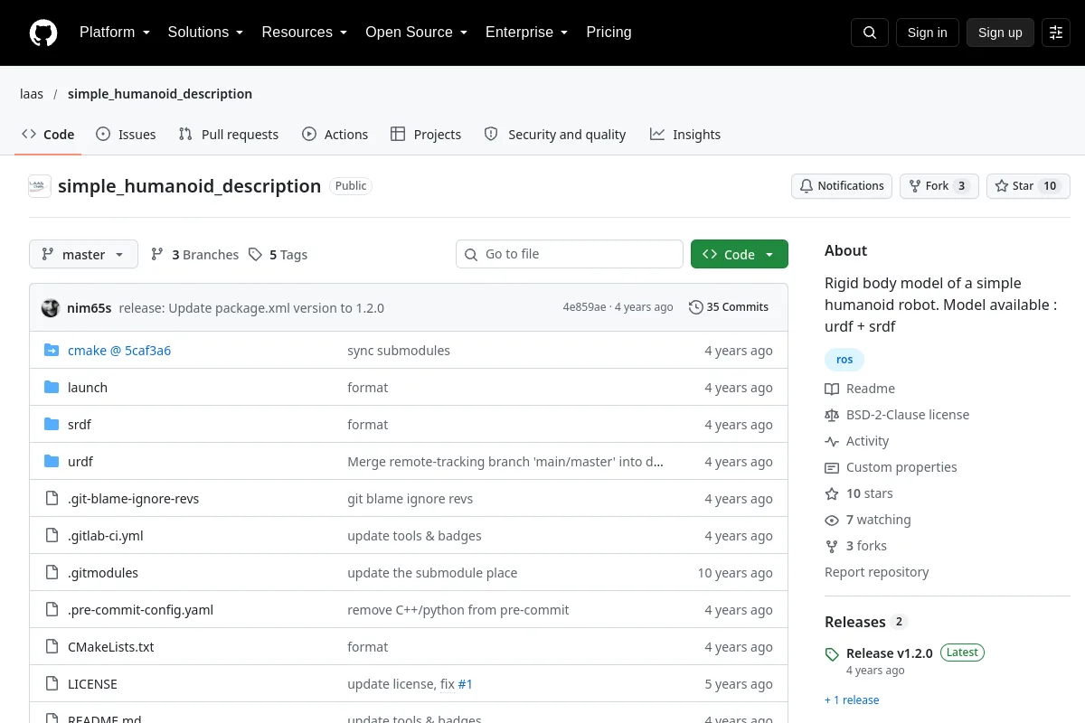Screen dimensions: 1085x723
Task: Open the green Code dropdown button
Action: pos(740,255)
